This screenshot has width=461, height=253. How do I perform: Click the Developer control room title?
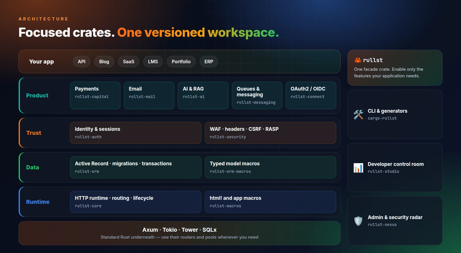point(396,164)
